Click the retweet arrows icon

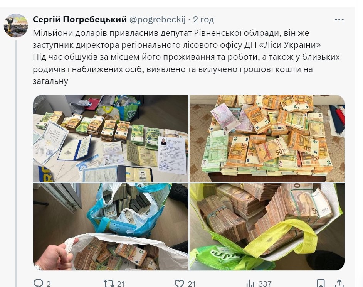coord(109,284)
